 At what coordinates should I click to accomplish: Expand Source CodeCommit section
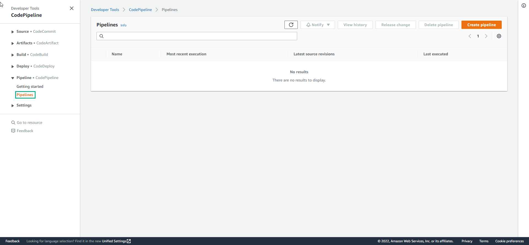[x=13, y=32]
